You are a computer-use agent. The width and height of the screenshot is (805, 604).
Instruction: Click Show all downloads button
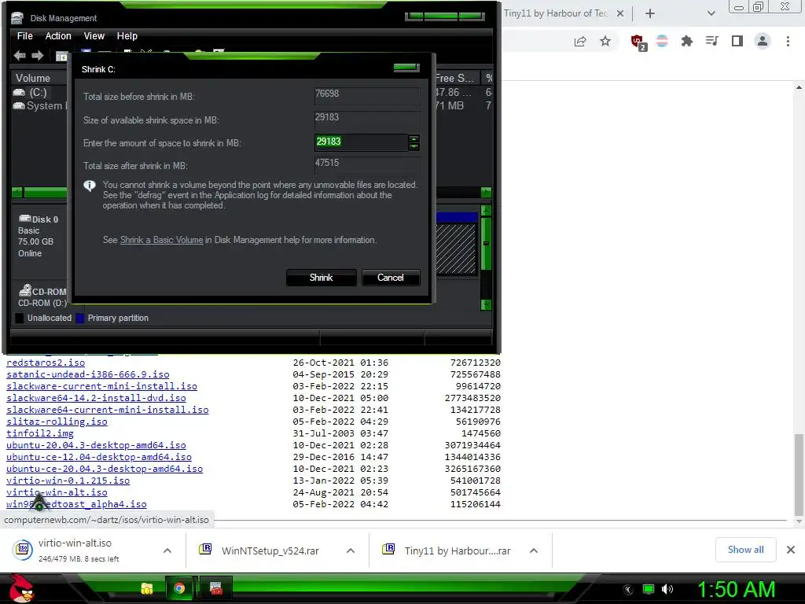click(x=745, y=550)
